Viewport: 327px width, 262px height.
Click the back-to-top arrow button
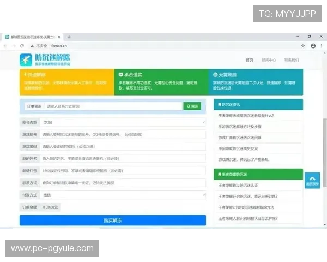[x=312, y=181]
